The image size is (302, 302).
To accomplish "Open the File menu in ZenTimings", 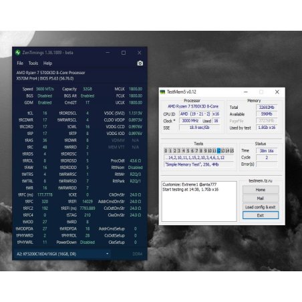I will coord(20,63).
